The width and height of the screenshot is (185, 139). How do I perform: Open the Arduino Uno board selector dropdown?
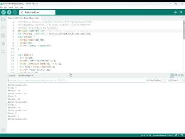click(37, 12)
